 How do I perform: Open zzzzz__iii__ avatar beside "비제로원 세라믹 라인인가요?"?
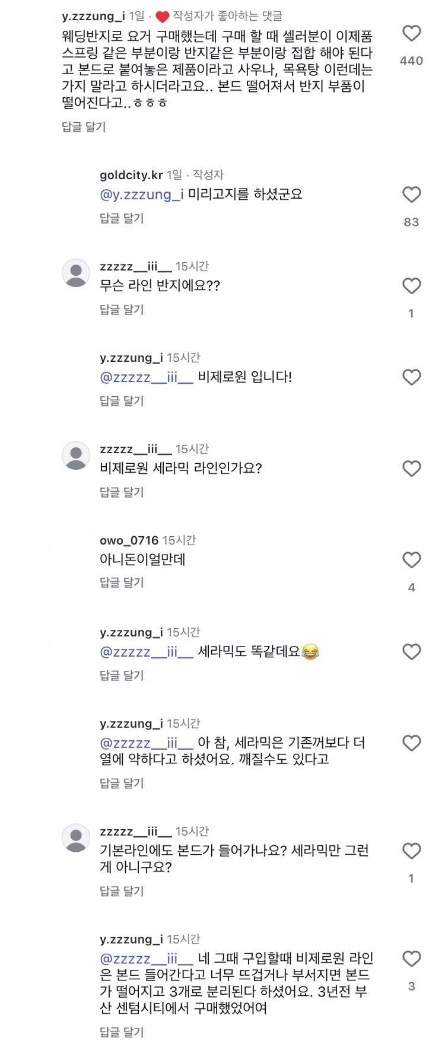(x=76, y=456)
